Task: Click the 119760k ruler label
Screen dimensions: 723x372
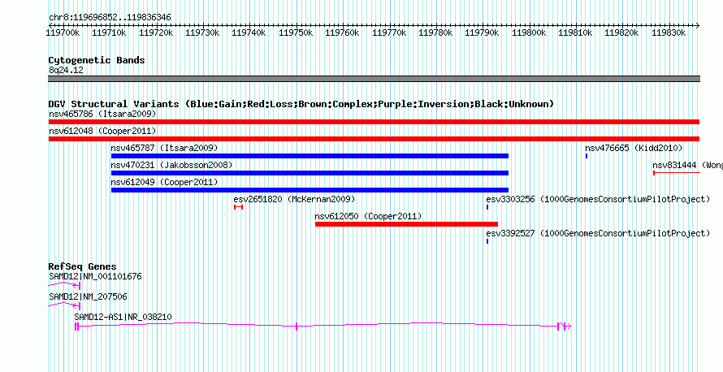Action: click(x=343, y=32)
